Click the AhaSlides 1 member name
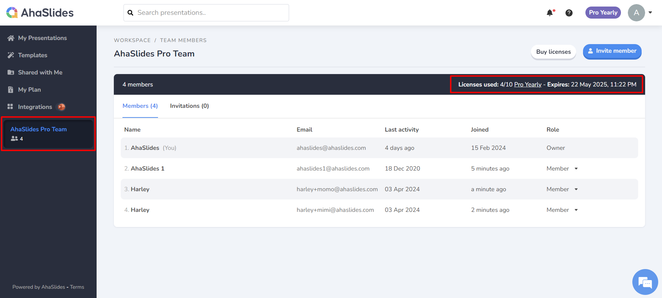Image resolution: width=662 pixels, height=298 pixels. (148, 168)
